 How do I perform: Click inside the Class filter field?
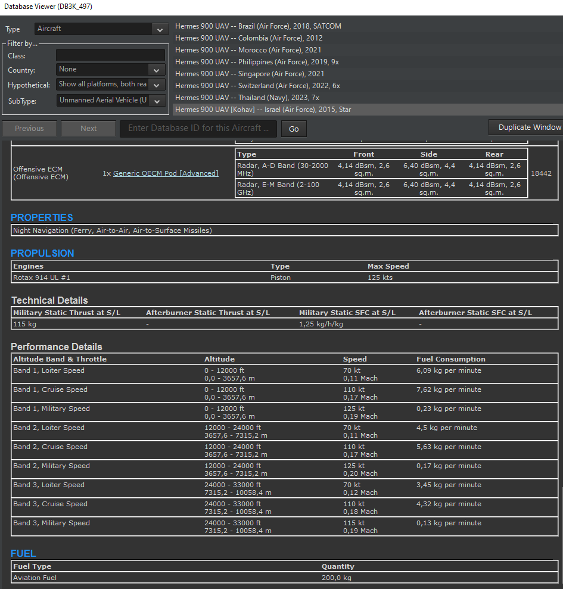pos(110,55)
